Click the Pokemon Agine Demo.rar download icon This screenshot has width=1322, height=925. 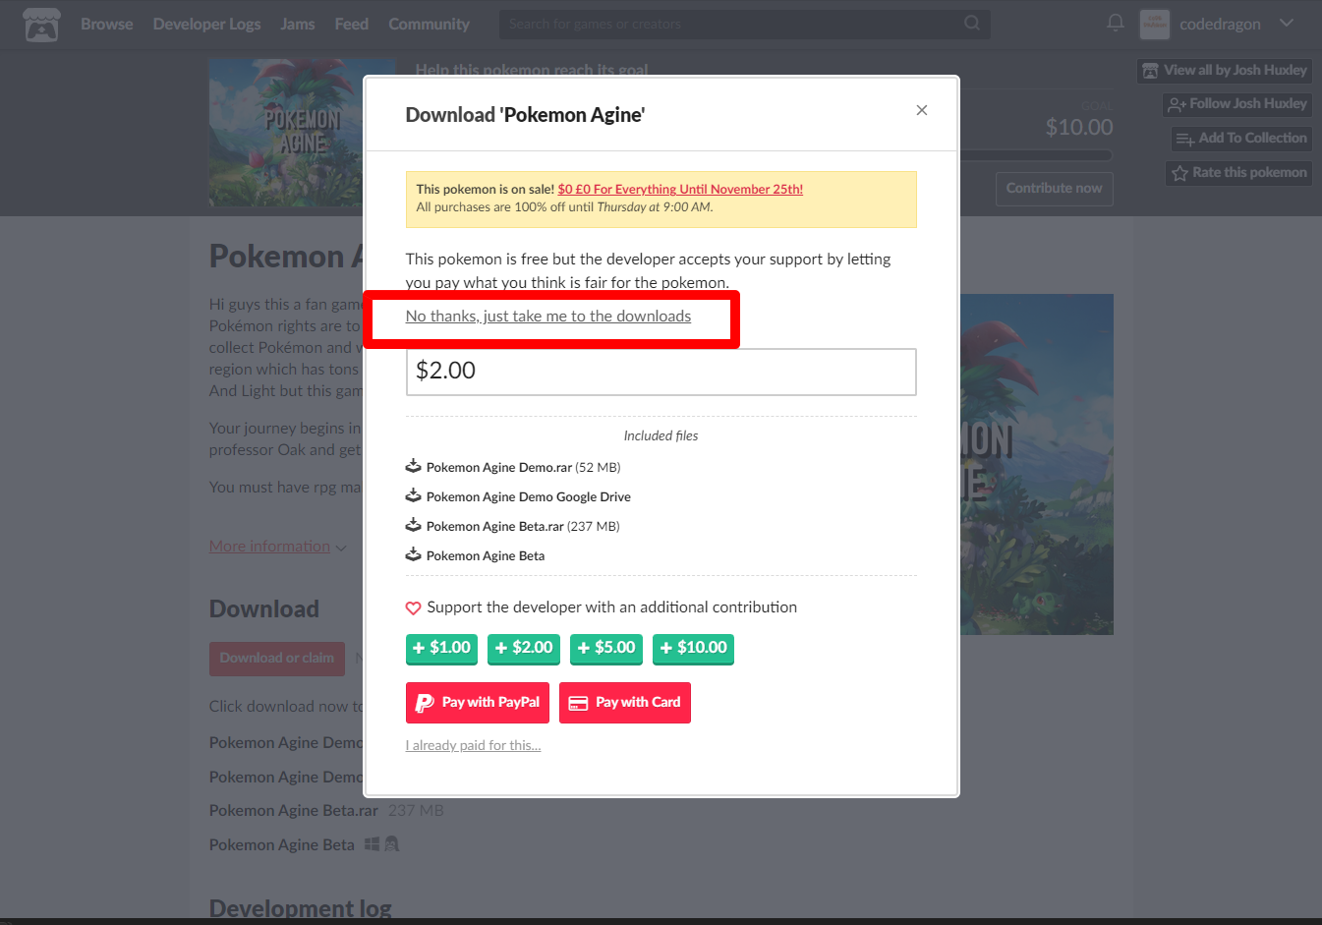(413, 466)
